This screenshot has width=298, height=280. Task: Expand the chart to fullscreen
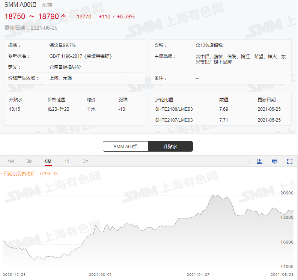(289, 161)
